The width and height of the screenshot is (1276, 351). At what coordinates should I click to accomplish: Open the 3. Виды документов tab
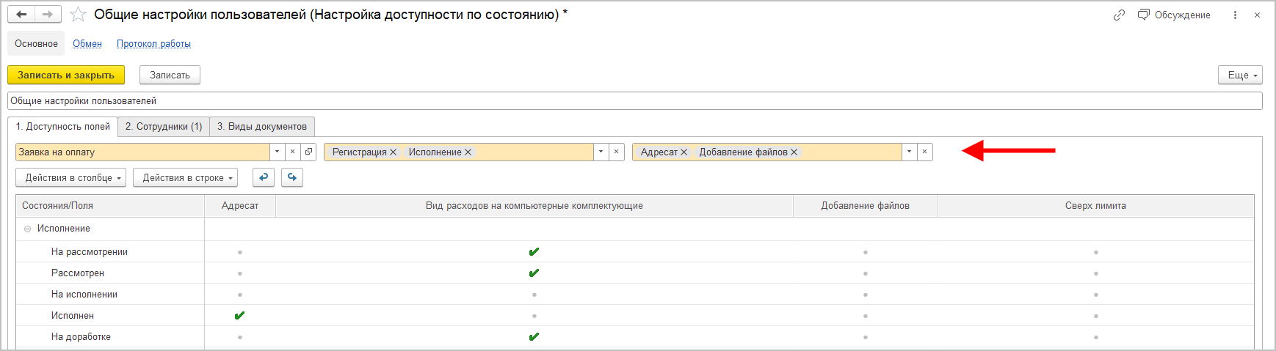pyautogui.click(x=262, y=126)
